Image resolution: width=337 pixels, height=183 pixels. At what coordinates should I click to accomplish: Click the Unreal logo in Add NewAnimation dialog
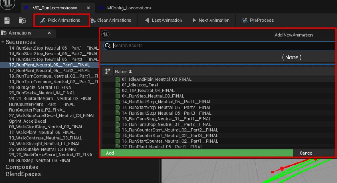105,35
